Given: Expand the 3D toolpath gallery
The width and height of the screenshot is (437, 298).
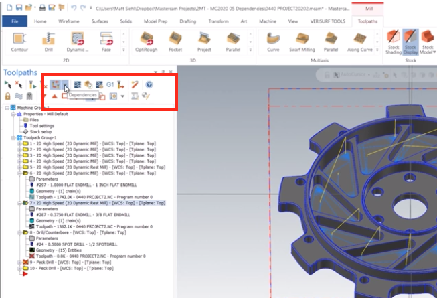Looking at the screenshot, I should 250,50.
